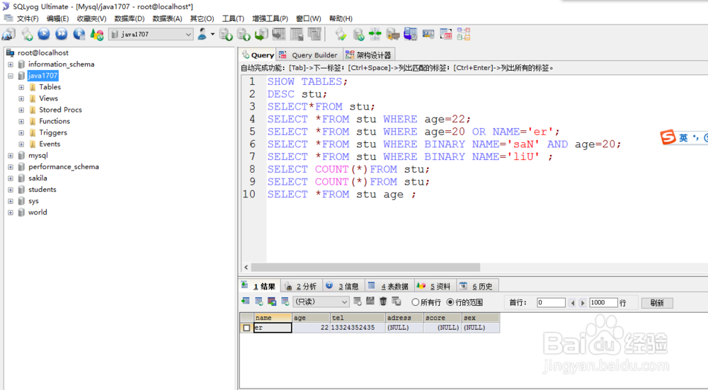
Task: Switch to the Query Builder tab
Action: point(310,55)
